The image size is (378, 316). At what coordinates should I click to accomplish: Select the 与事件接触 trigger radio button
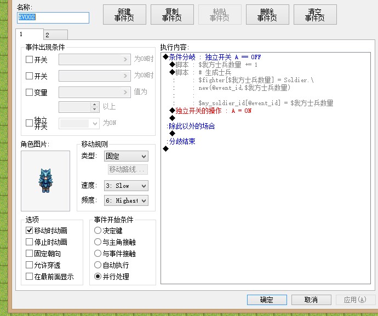click(x=98, y=254)
